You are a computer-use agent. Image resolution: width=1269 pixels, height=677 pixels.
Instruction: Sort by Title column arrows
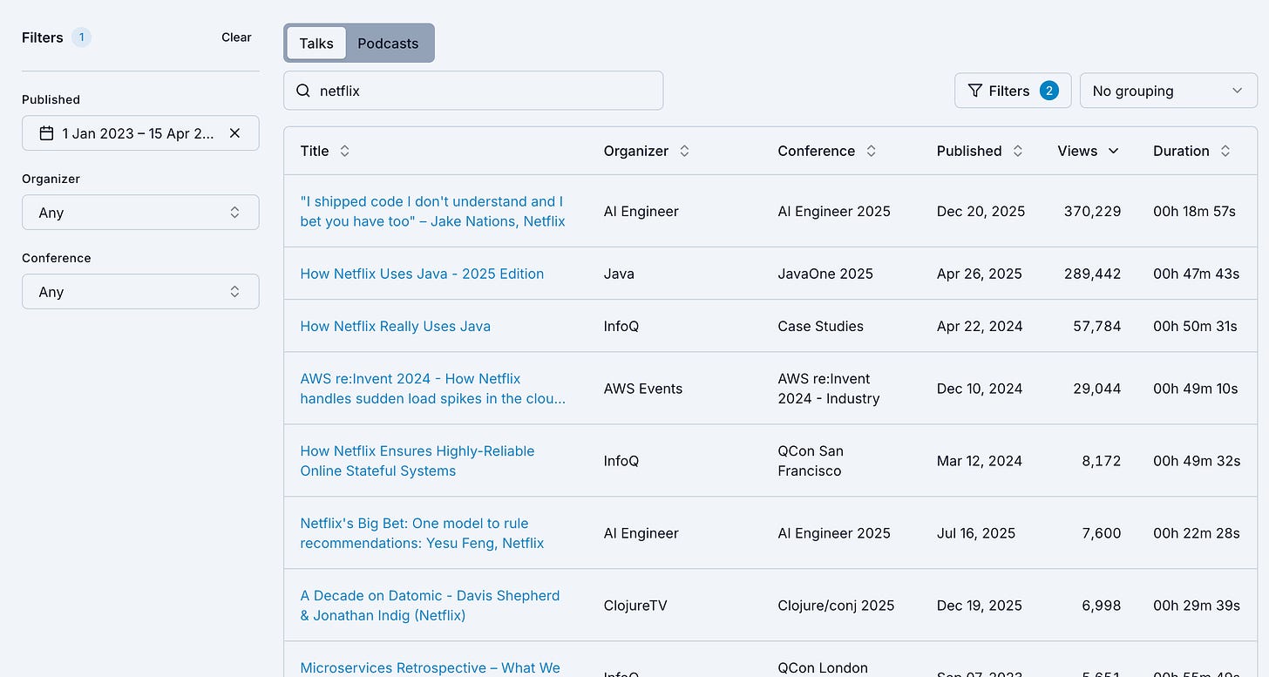point(344,151)
